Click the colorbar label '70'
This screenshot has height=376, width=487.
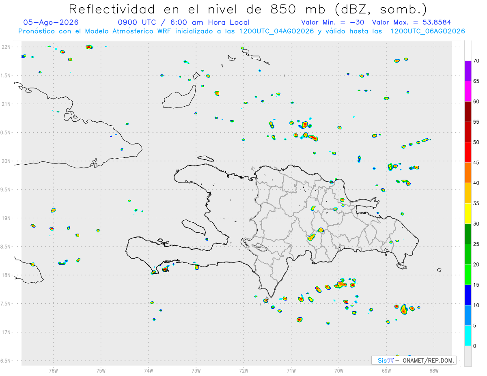(476, 61)
